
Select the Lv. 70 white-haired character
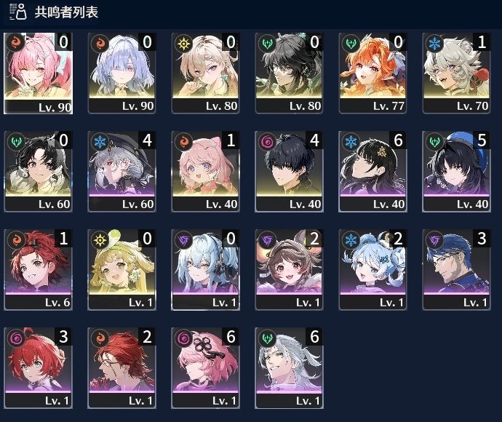click(x=457, y=73)
